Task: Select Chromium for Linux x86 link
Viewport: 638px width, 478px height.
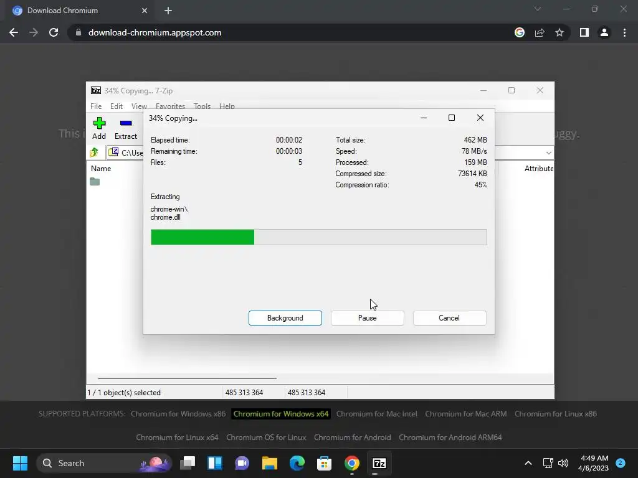Action: [555, 414]
